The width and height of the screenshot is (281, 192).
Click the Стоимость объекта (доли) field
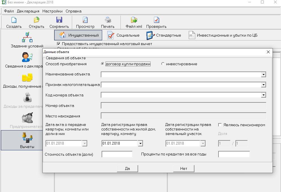(117, 154)
